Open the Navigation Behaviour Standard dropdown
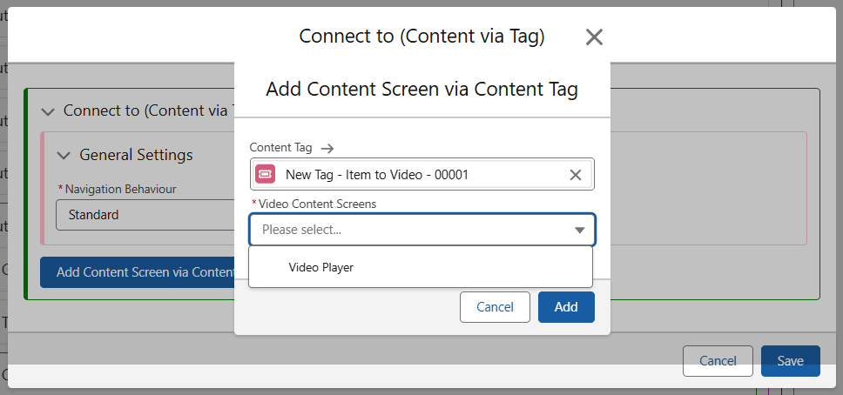Screen dimensions: 843x395 click(x=144, y=214)
